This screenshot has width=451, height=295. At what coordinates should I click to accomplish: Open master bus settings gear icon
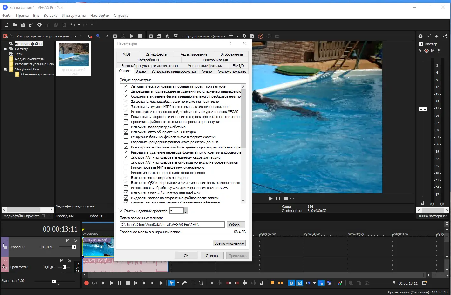tap(420, 36)
